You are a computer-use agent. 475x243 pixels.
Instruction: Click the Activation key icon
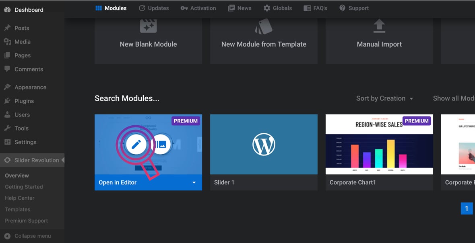click(x=184, y=8)
